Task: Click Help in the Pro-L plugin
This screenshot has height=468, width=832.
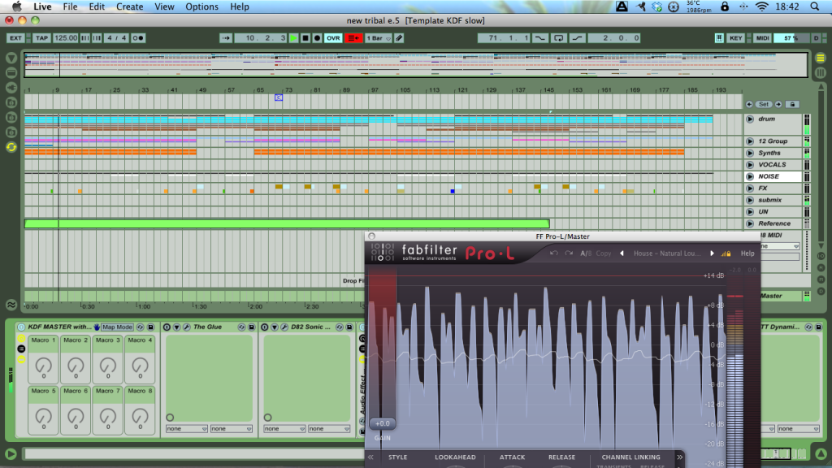Action: tap(747, 253)
